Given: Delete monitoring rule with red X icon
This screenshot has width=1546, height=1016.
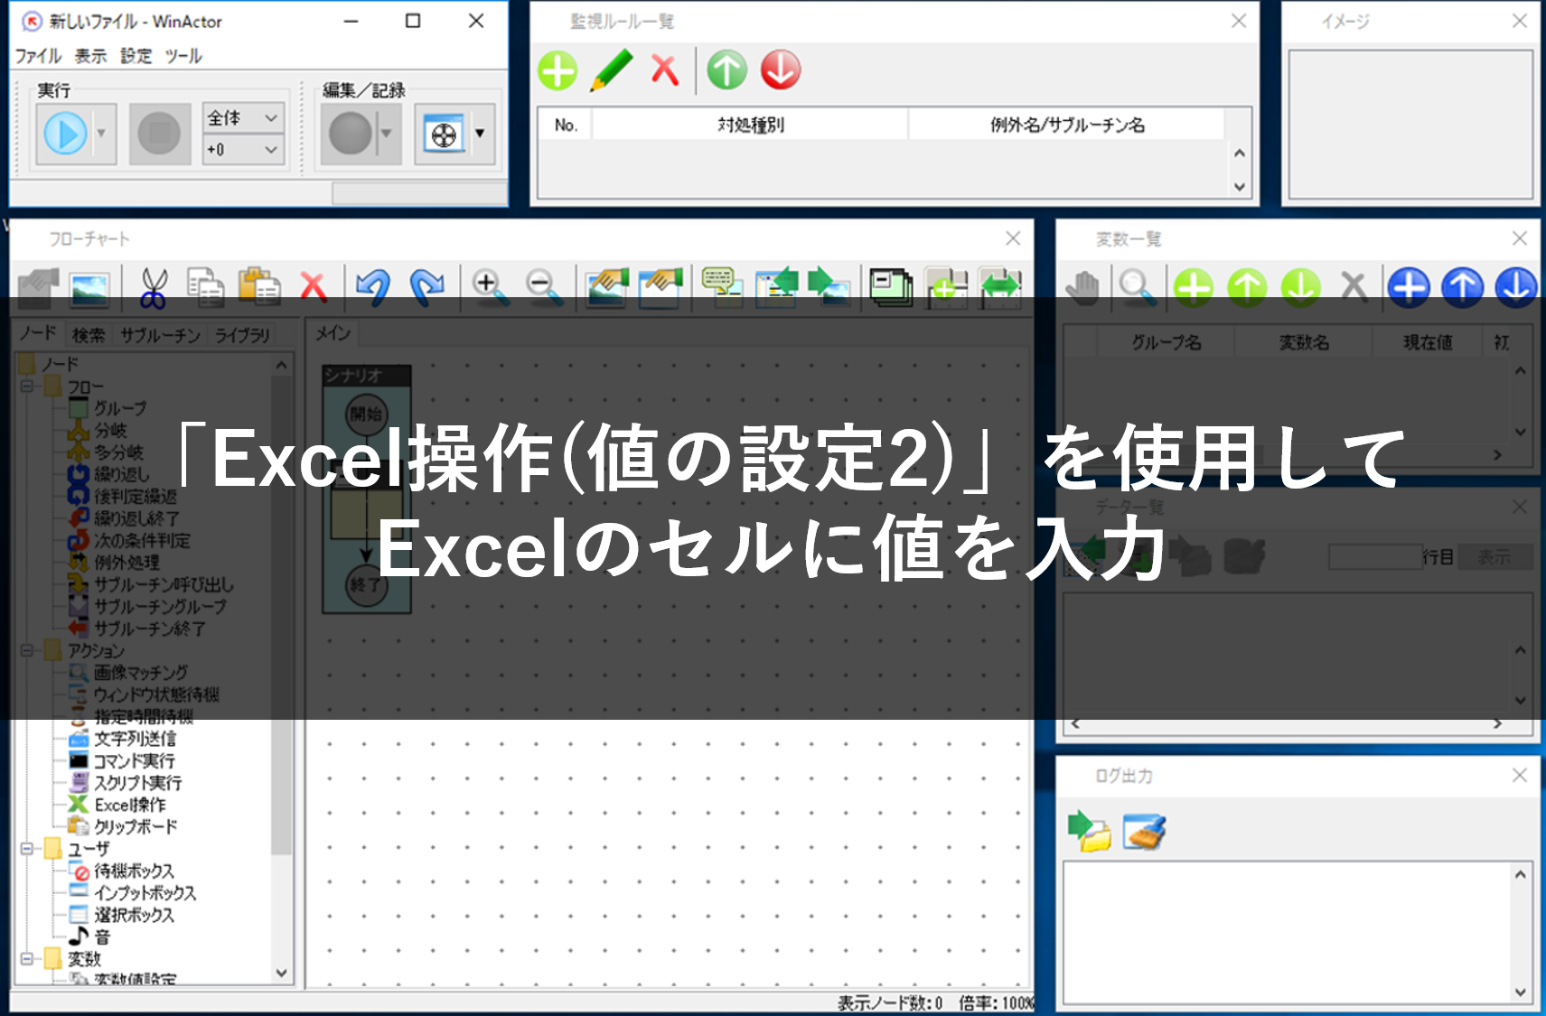Looking at the screenshot, I should (665, 70).
